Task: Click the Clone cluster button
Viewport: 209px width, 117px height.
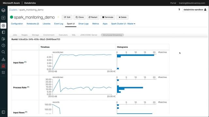Action: 80,17
